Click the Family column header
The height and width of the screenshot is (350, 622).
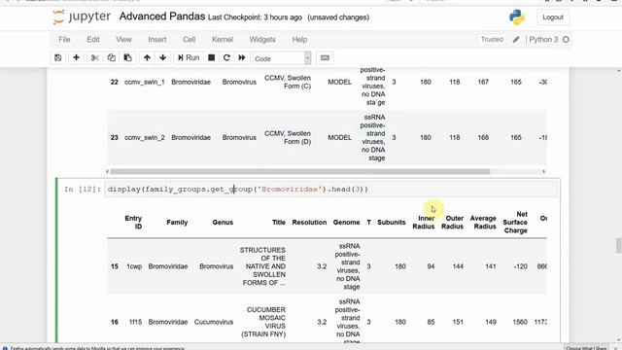click(177, 223)
